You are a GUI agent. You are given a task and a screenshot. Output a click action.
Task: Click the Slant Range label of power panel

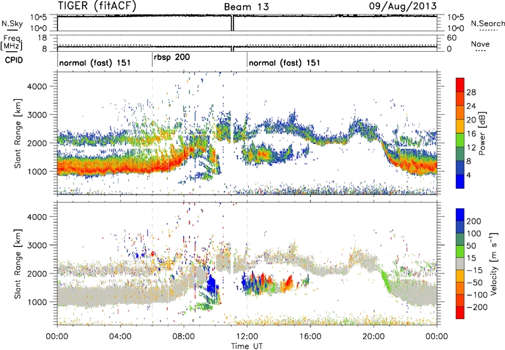pos(18,133)
